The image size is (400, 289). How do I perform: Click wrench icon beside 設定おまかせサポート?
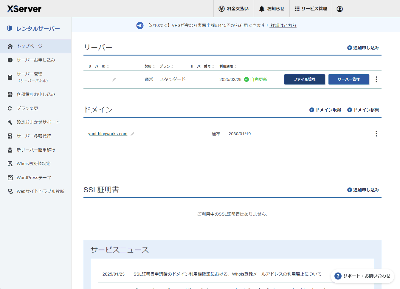pos(10,122)
